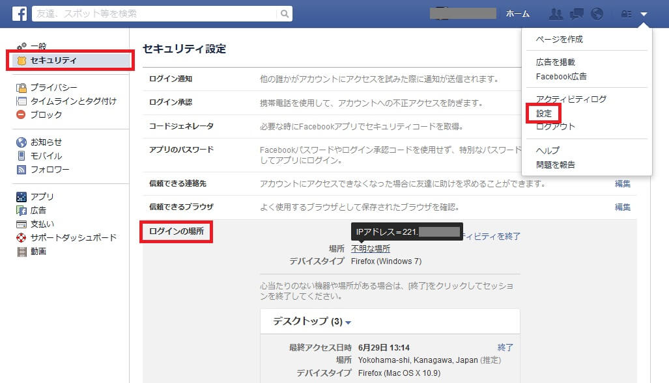
Task: Click the search magnifier icon
Action: point(285,14)
